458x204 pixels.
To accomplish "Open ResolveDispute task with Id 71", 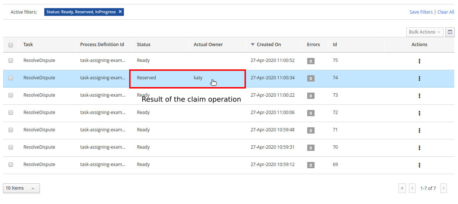I will pos(39,130).
